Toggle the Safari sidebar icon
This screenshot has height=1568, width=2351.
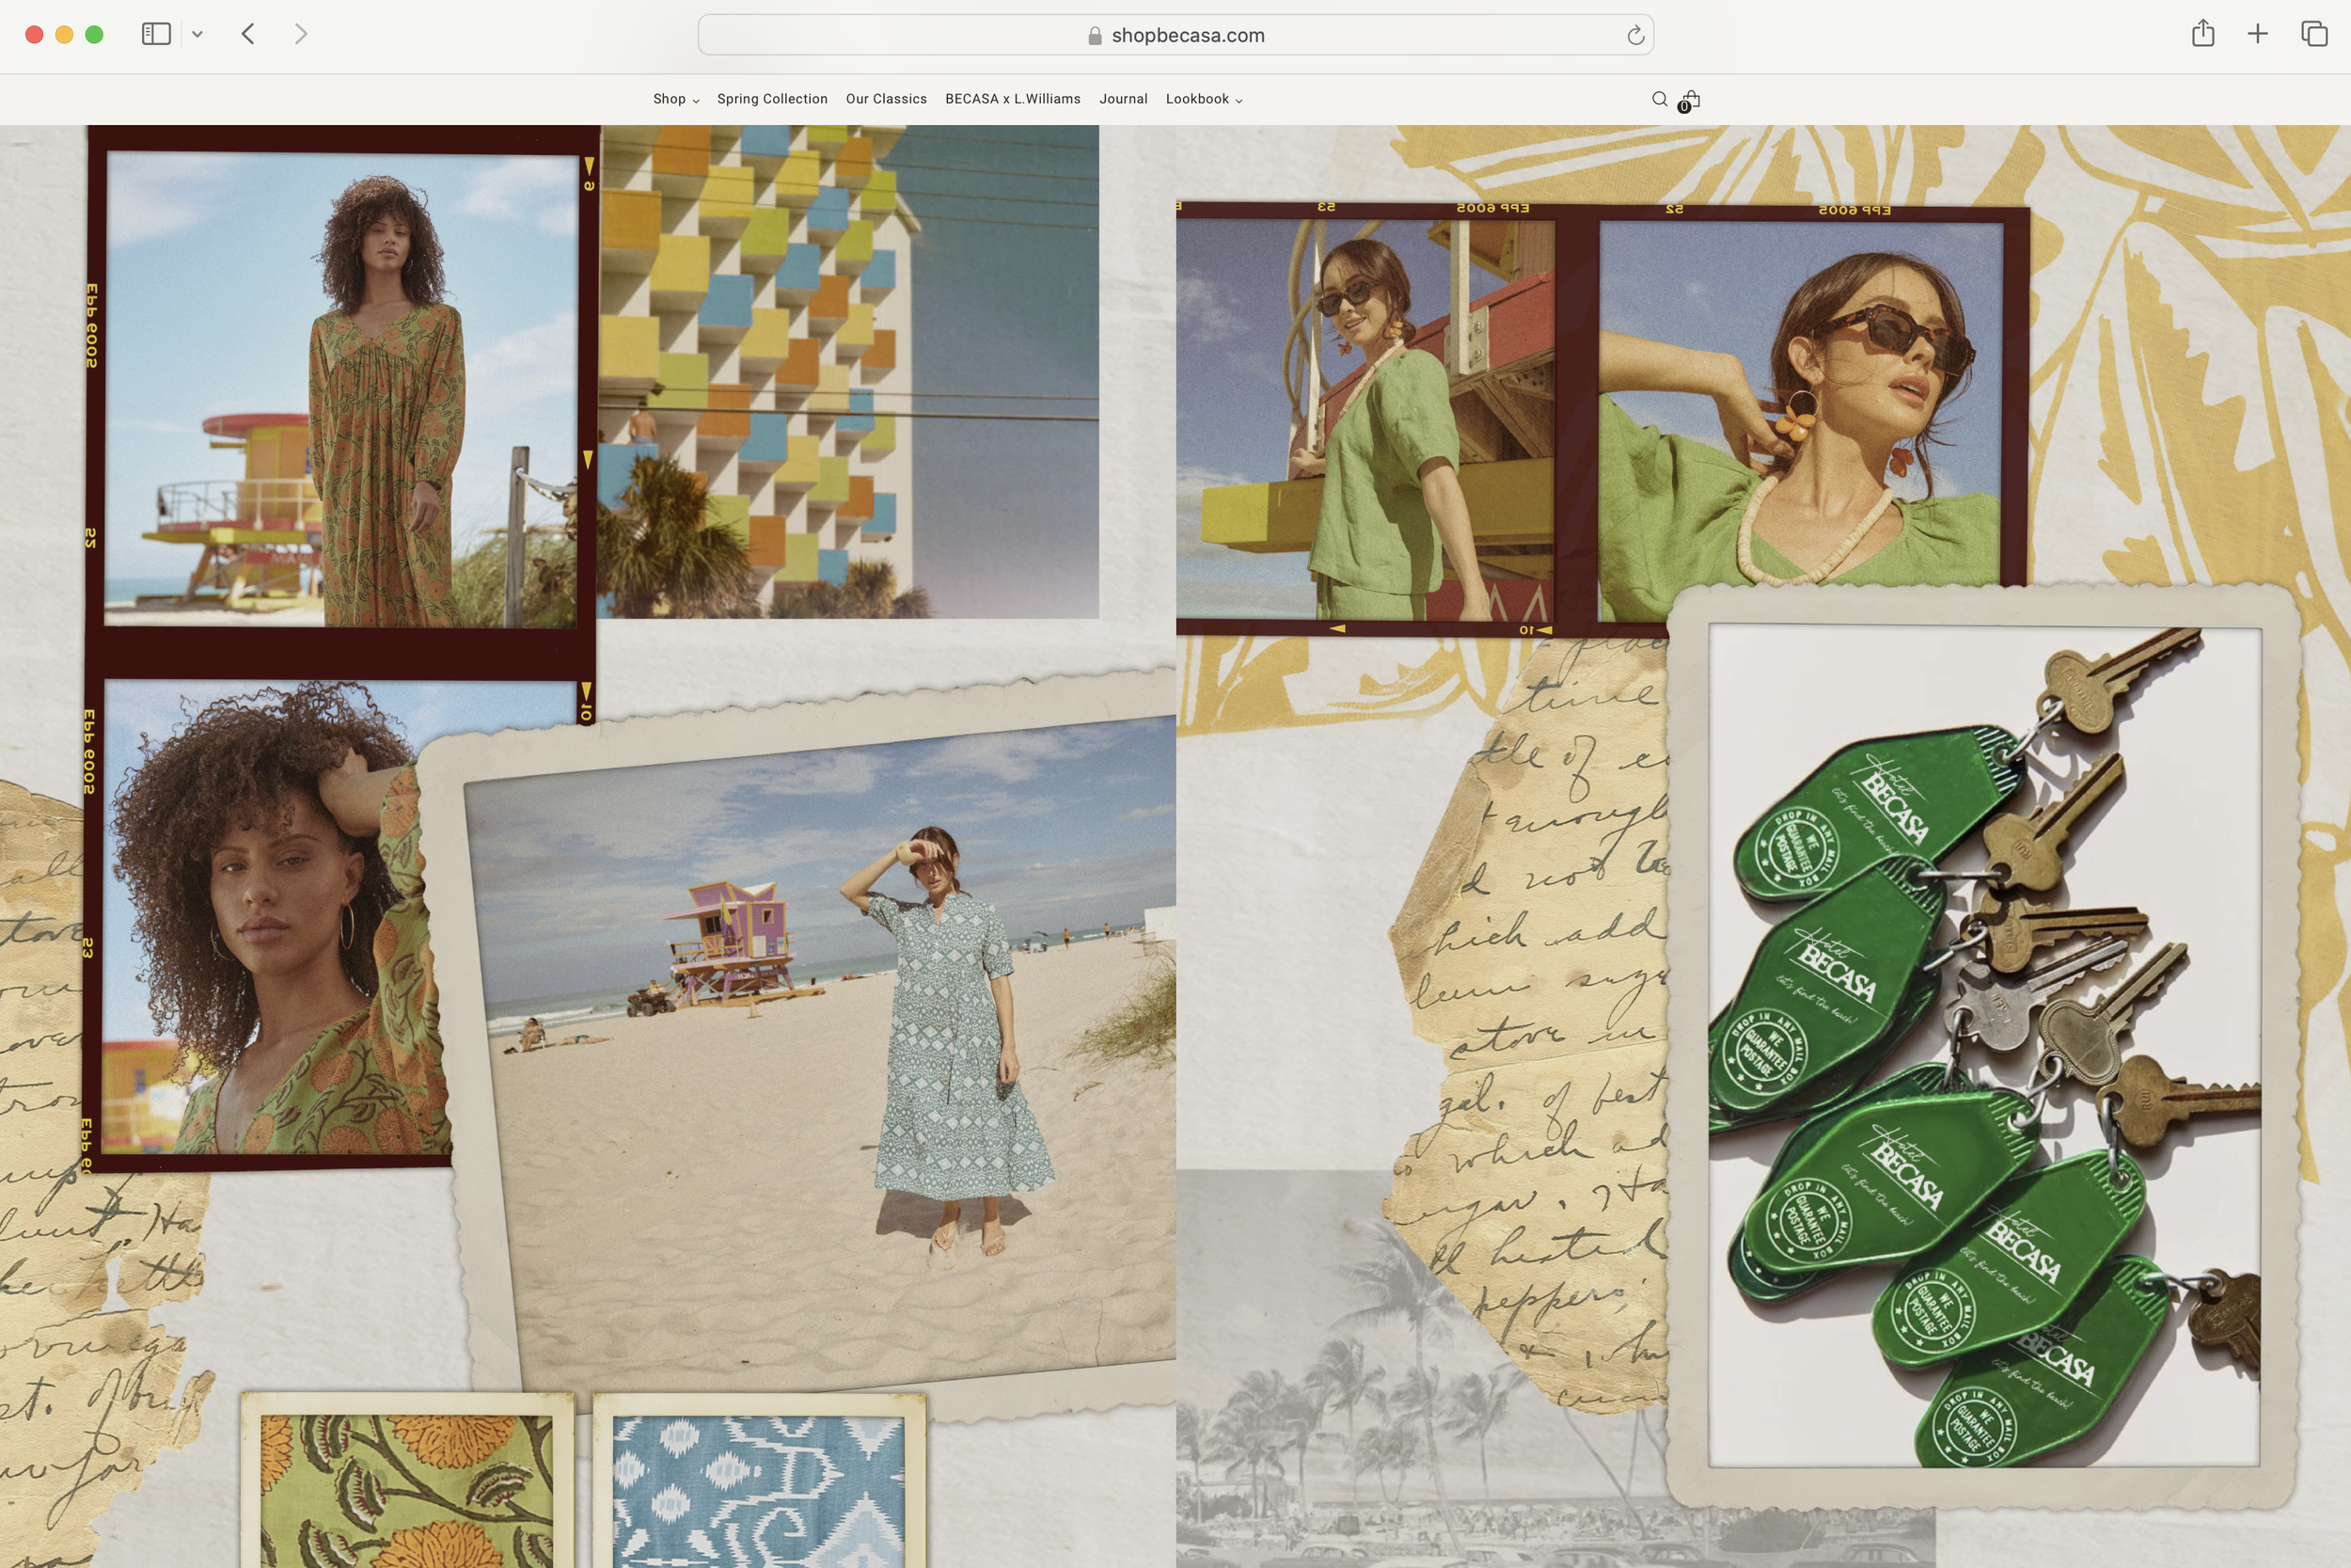[156, 34]
